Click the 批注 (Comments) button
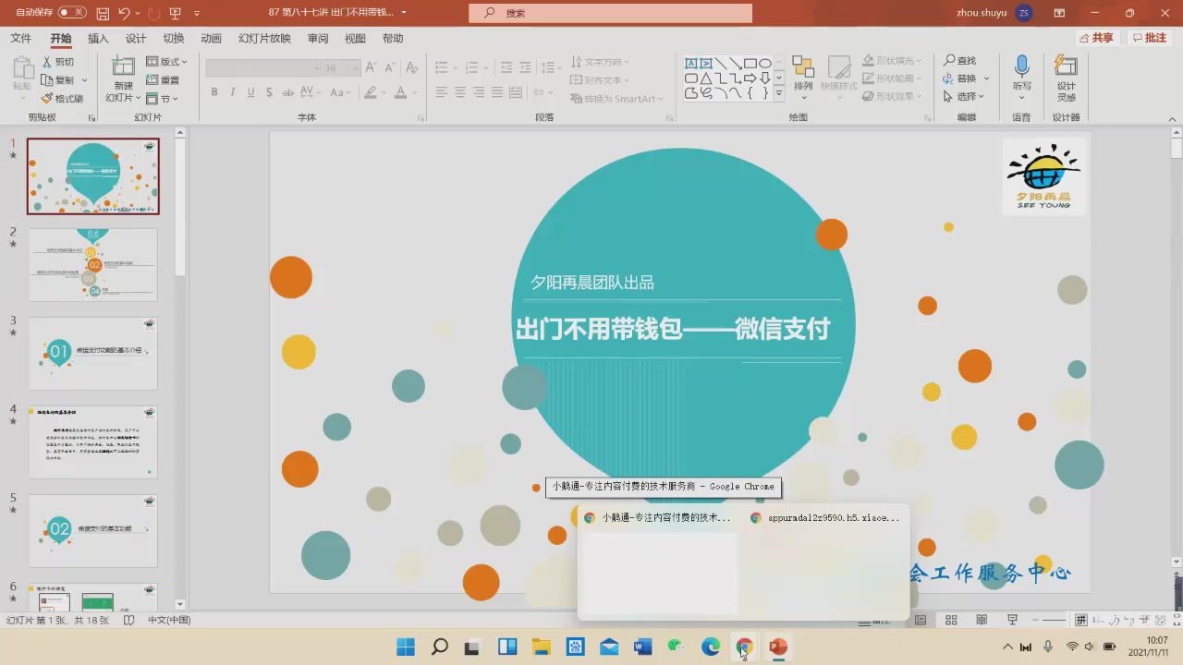 pyautogui.click(x=1150, y=38)
